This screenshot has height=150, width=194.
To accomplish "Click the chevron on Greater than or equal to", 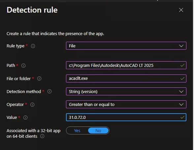I will pyautogui.click(x=181, y=105).
